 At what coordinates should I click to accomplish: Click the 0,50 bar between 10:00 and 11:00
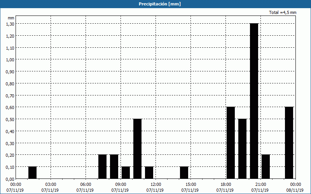[138, 149]
